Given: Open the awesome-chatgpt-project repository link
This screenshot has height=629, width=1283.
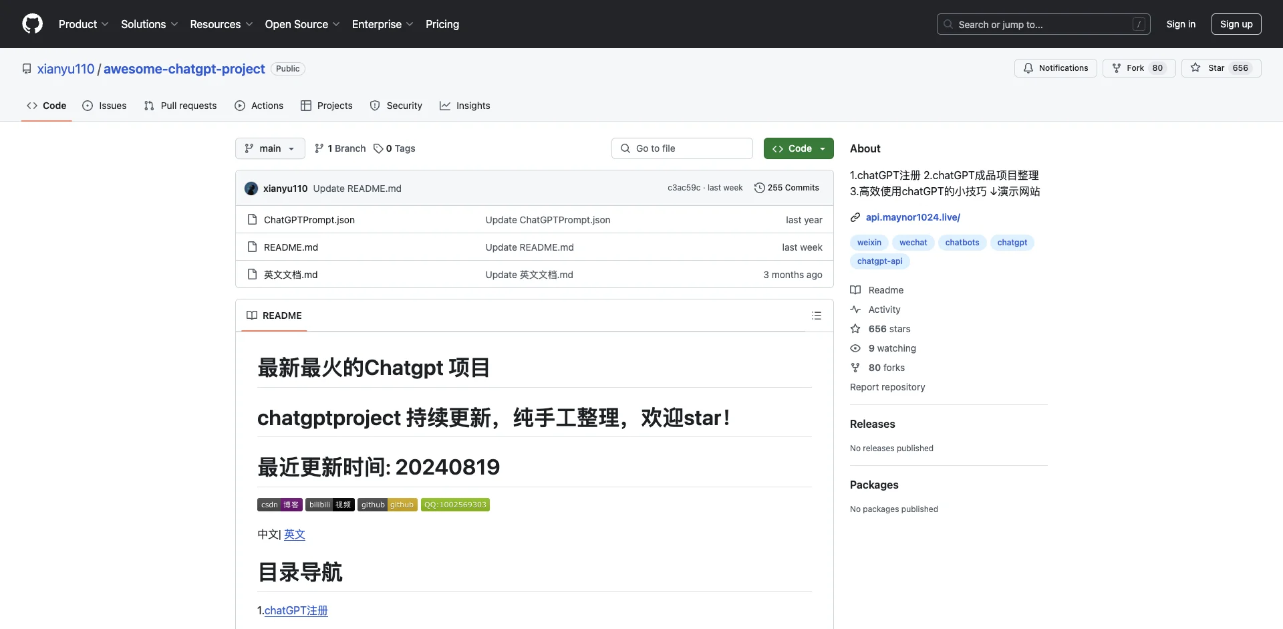Looking at the screenshot, I should (x=184, y=69).
